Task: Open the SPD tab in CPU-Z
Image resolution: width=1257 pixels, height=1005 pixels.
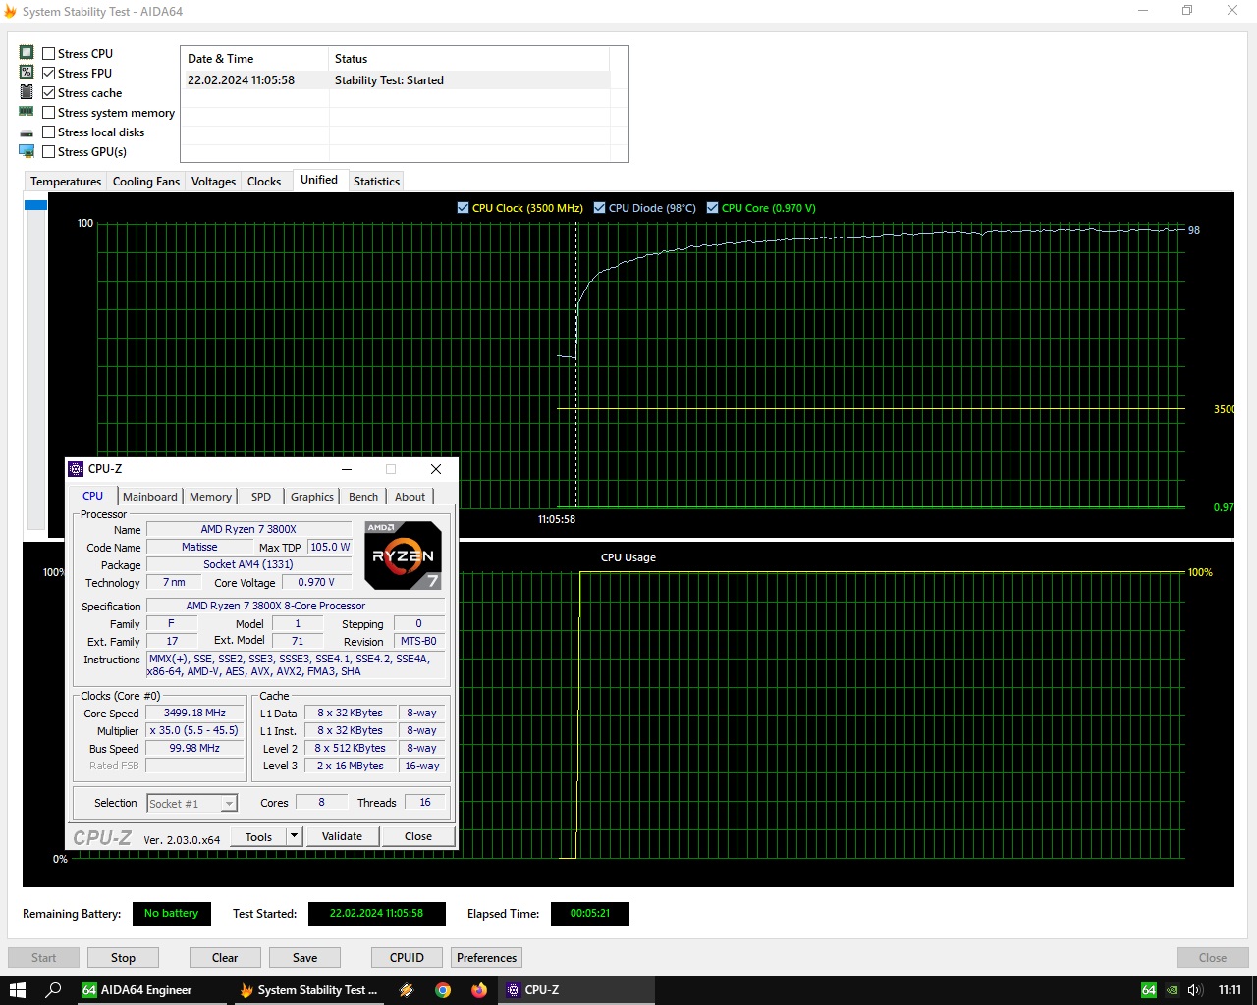Action: (261, 497)
